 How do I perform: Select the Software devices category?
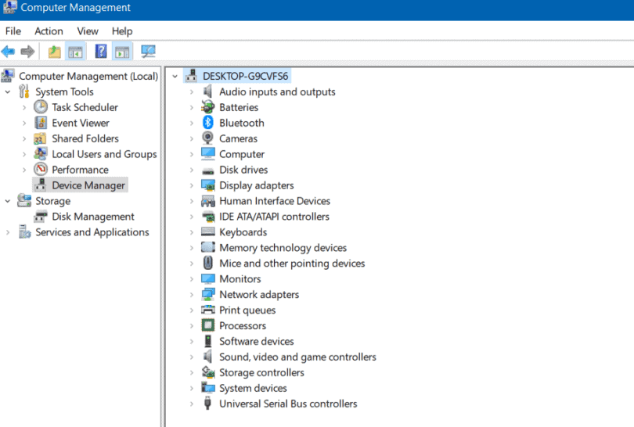click(x=257, y=341)
